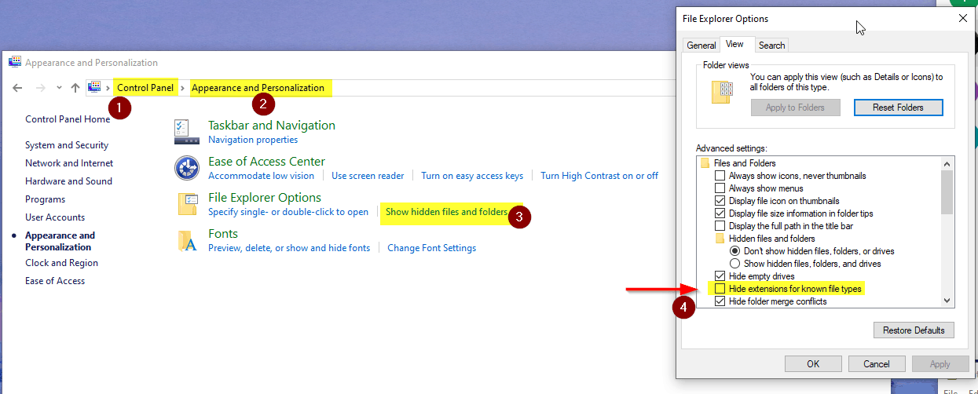Click the Reset Folders button
The height and width of the screenshot is (394, 978).
click(898, 108)
